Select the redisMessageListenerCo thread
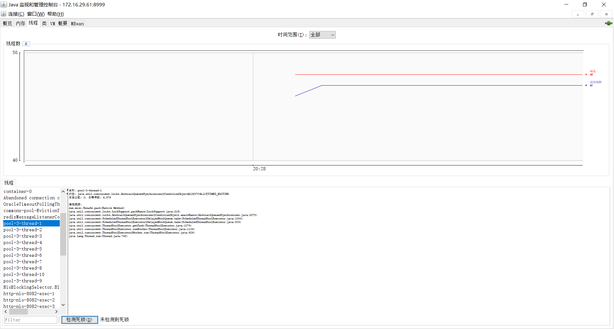The width and height of the screenshot is (614, 329). coord(31,217)
